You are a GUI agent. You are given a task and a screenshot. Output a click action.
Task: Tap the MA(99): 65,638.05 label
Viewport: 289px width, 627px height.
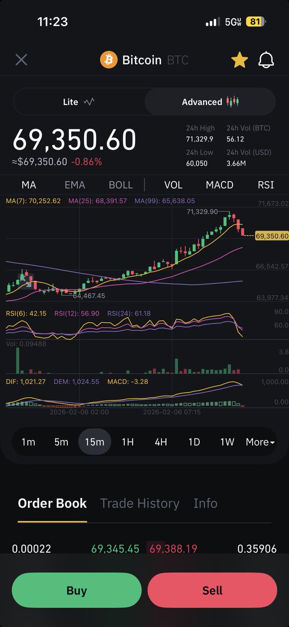point(164,201)
